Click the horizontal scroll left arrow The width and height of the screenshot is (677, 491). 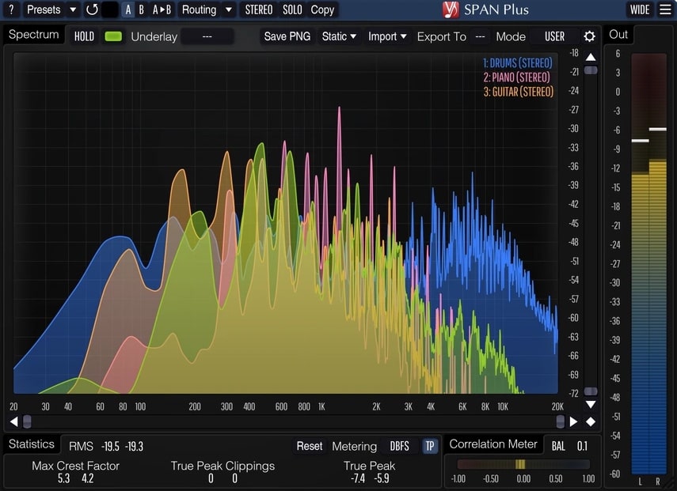coord(13,421)
